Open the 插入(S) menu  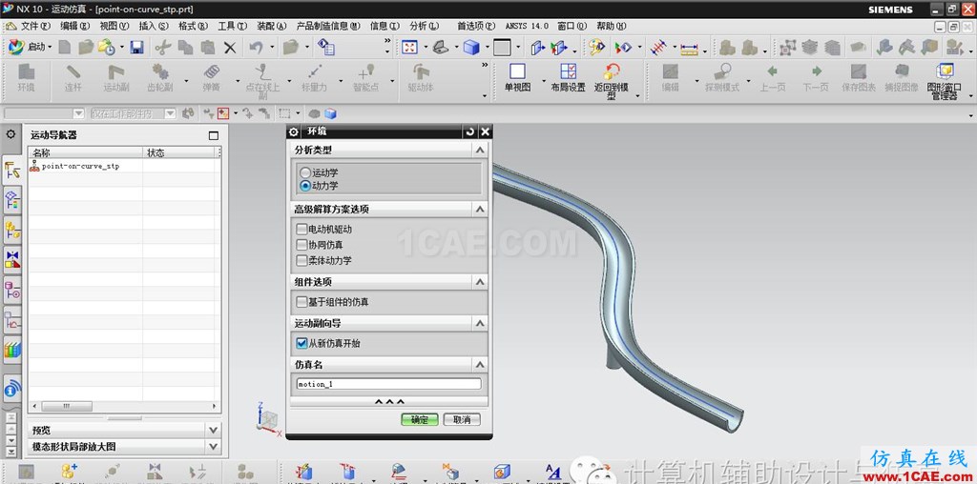pyautogui.click(x=154, y=26)
